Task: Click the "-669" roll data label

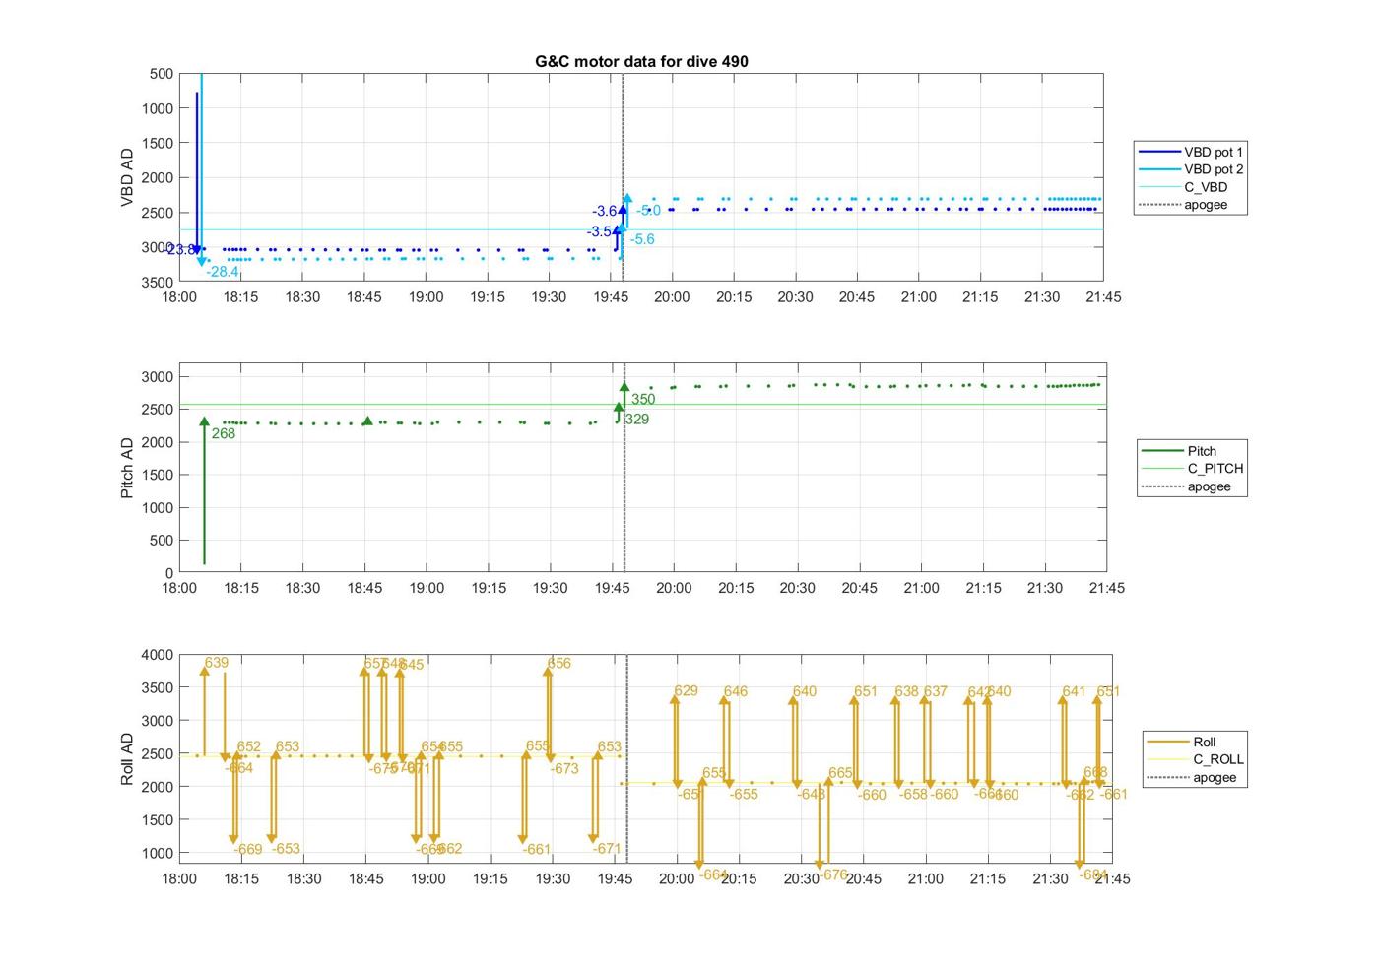Action: (247, 849)
